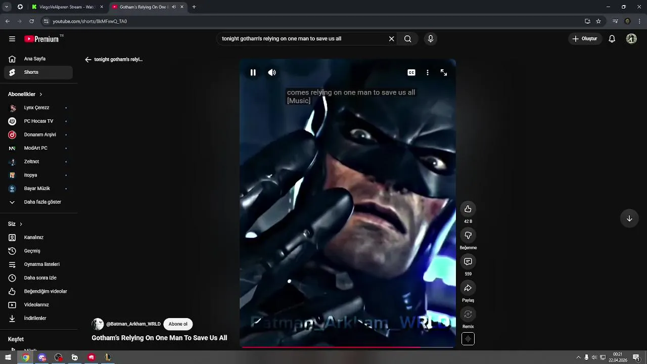Open itopya subscription channel
This screenshot has width=647, height=364.
click(x=38, y=175)
